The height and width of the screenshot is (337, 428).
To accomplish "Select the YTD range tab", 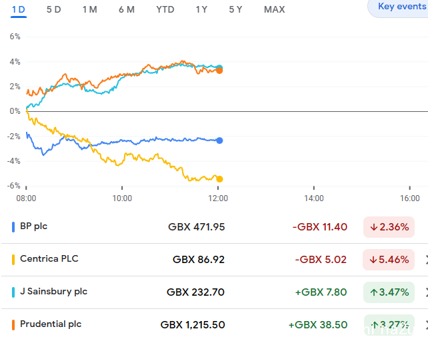I will 165,9.
